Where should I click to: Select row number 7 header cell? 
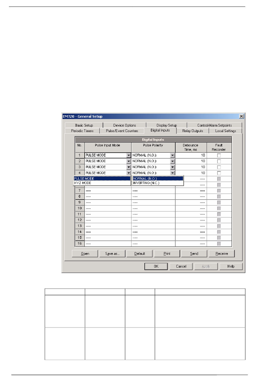[x=80, y=191]
